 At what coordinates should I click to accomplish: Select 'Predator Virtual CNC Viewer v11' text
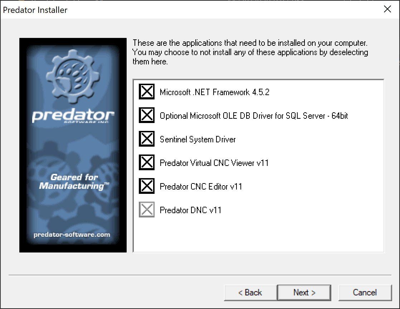pos(214,163)
